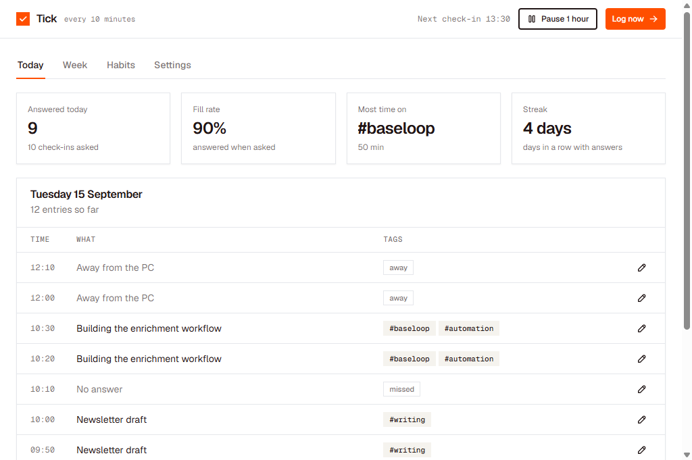Viewport: 692px width, 460px height.
Task: Click 'Newsletter draft' text at 10:00
Action: click(x=112, y=420)
